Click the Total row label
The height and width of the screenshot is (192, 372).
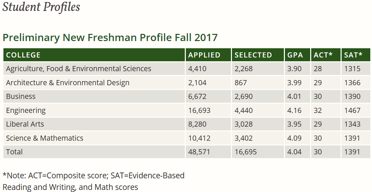tap(14, 152)
